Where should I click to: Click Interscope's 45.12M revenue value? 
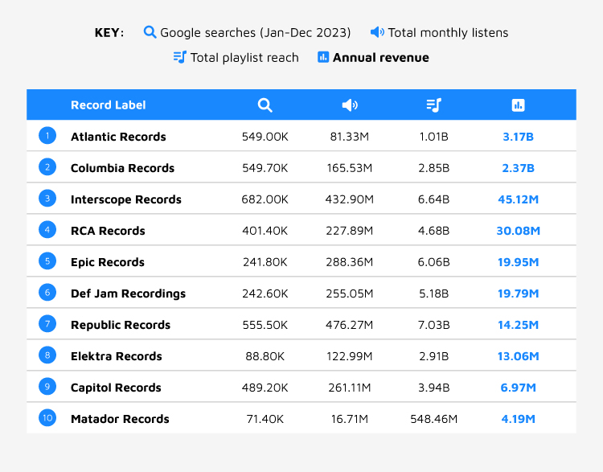coord(518,199)
